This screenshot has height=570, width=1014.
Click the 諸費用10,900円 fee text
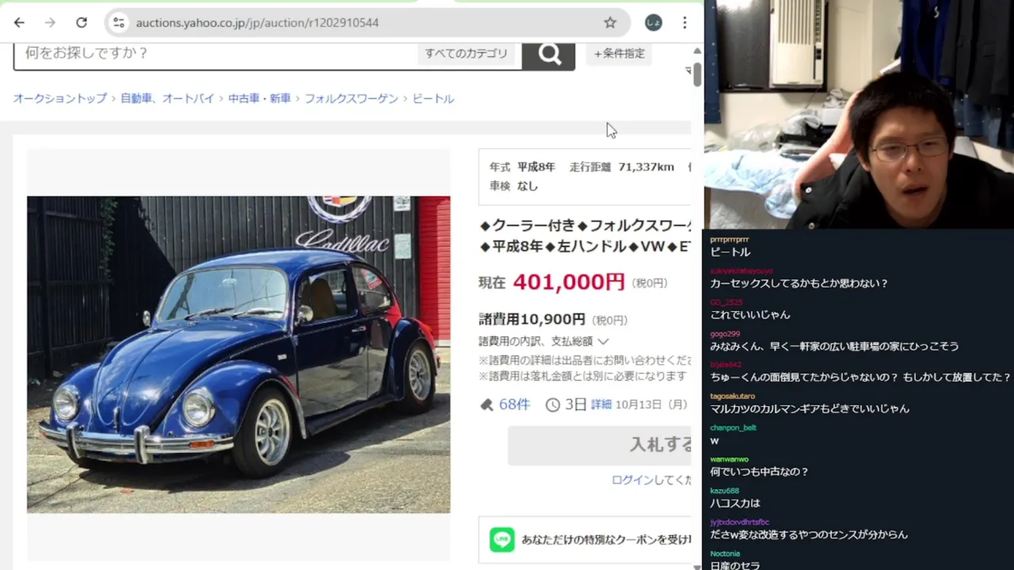click(532, 319)
